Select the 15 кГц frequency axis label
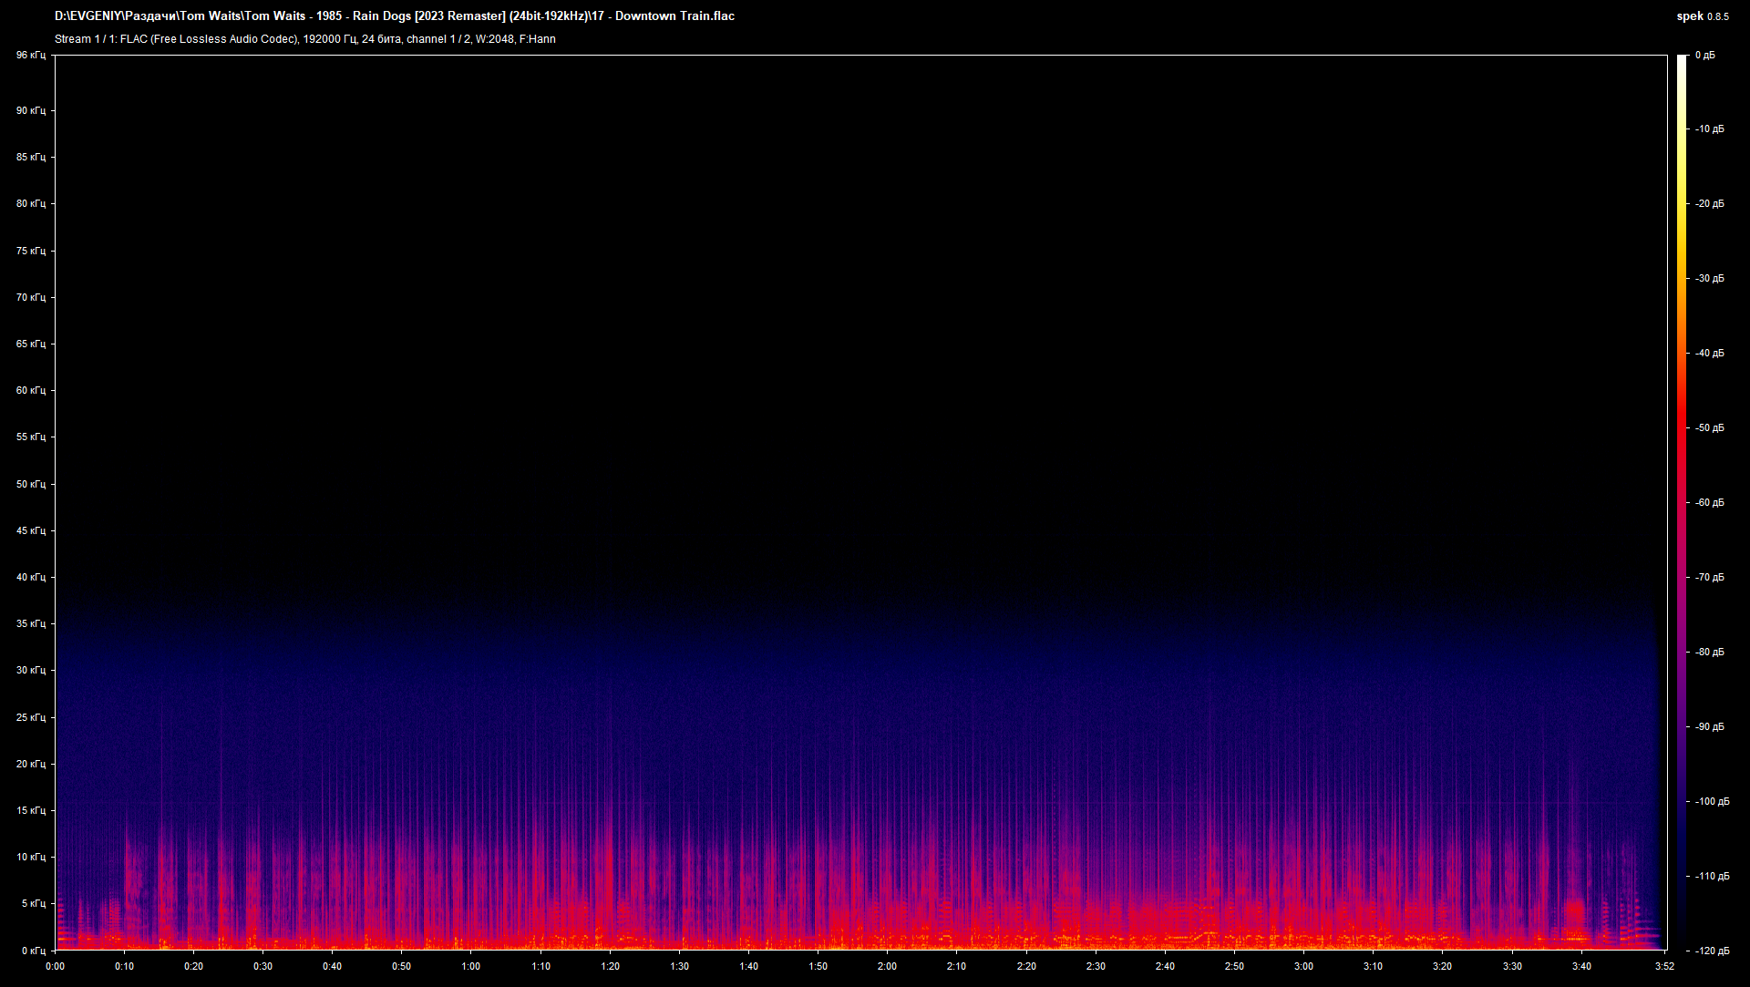 [x=31, y=810]
